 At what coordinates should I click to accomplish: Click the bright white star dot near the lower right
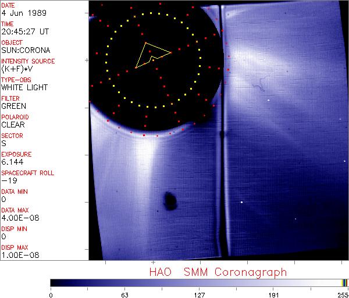click(x=241, y=203)
